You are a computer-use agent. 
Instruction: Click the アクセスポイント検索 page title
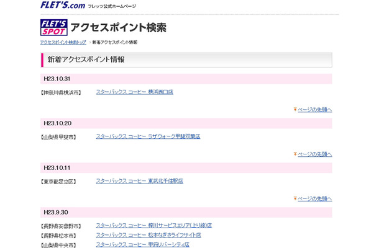(x=119, y=27)
